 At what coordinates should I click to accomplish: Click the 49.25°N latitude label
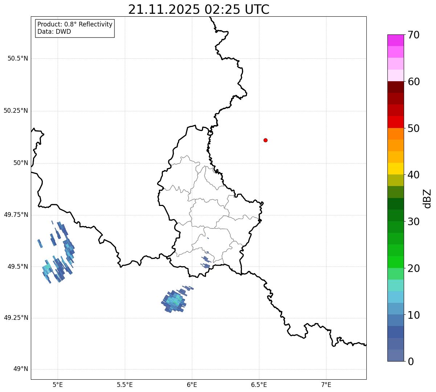pyautogui.click(x=16, y=318)
